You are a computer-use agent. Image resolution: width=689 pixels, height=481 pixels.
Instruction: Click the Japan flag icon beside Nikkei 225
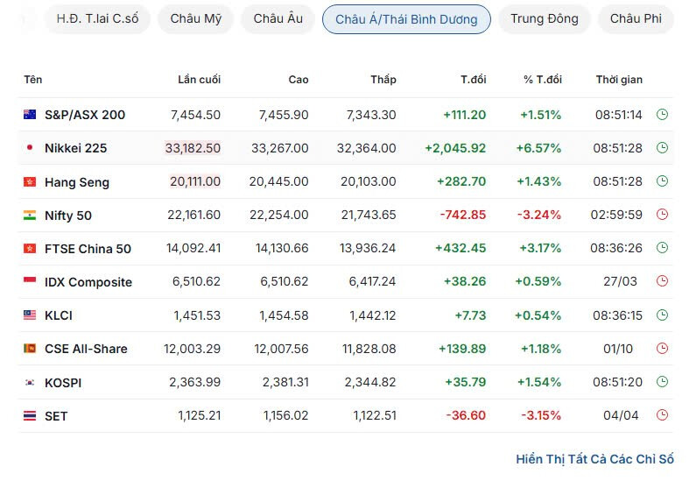30,148
